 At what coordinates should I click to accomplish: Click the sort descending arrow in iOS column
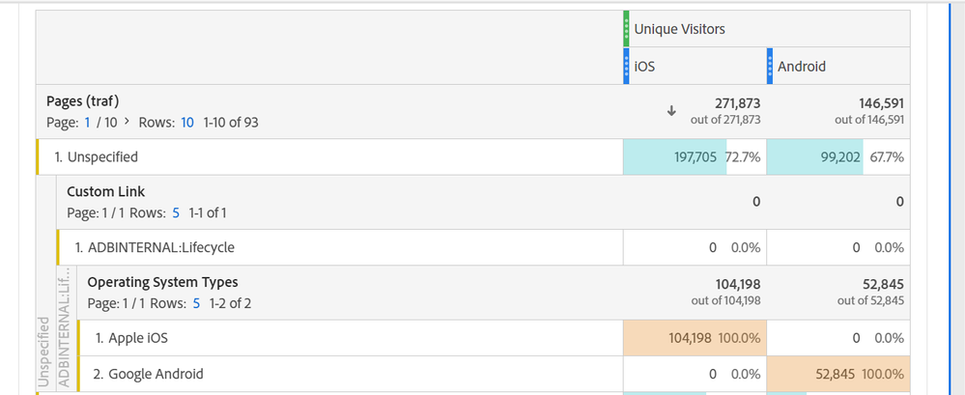pos(671,111)
